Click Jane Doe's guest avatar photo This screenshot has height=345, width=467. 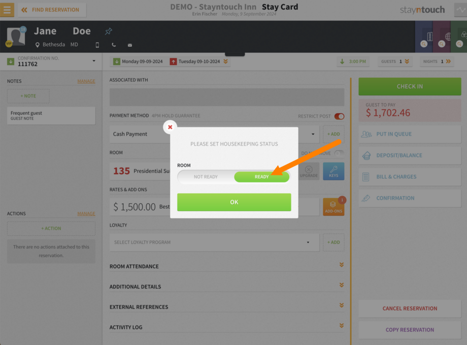[x=16, y=36]
